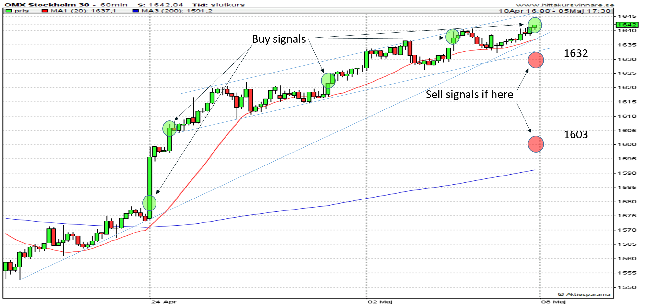Viewport: 648px width, 307px height.
Task: Select the 02 Maj date marker
Action: [x=380, y=302]
